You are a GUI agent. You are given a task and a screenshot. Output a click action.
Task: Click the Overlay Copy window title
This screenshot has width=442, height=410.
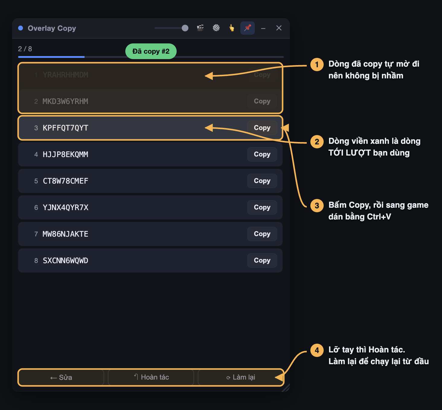pos(52,28)
